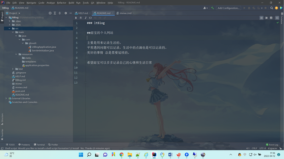The height and width of the screenshot is (159, 284).
Task: Collapse the src folder
Action: [x=10, y=29]
